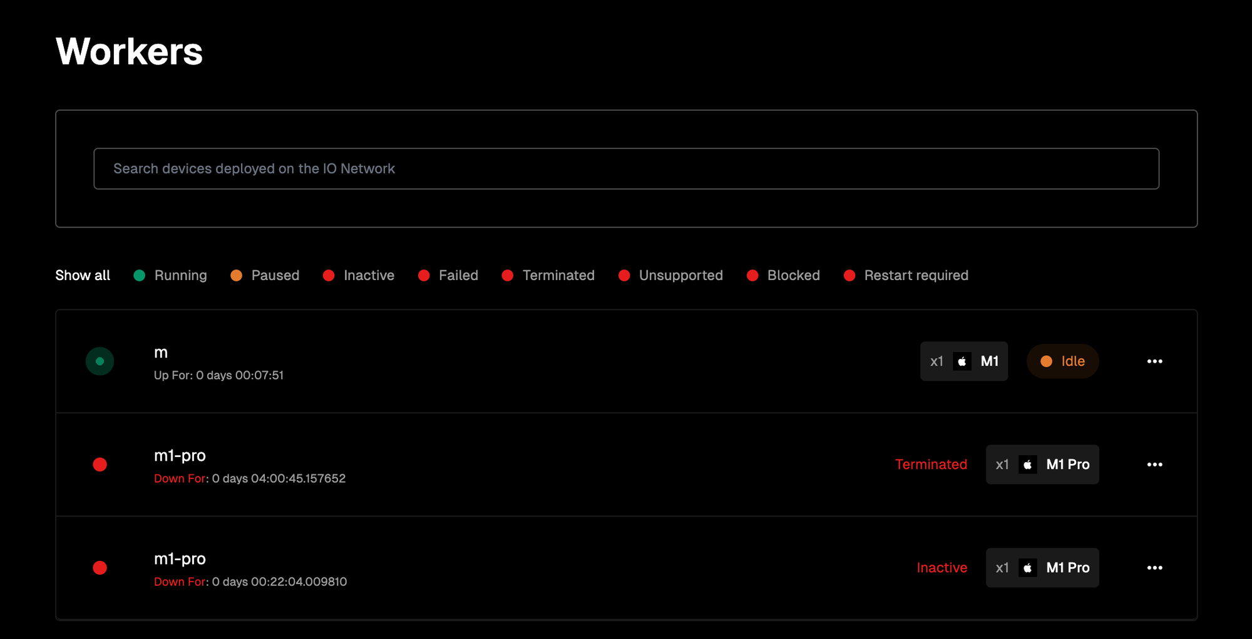1252x639 pixels.
Task: Click the Apple logo on the Terminated worker's M1 Pro badge
Action: (x=1027, y=465)
